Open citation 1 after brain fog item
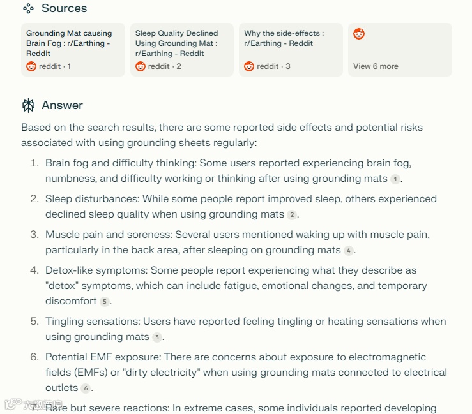 click(396, 179)
